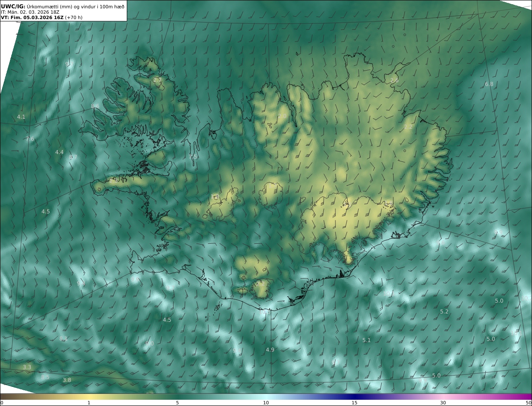Click the map value label 8.1

coord(63,339)
